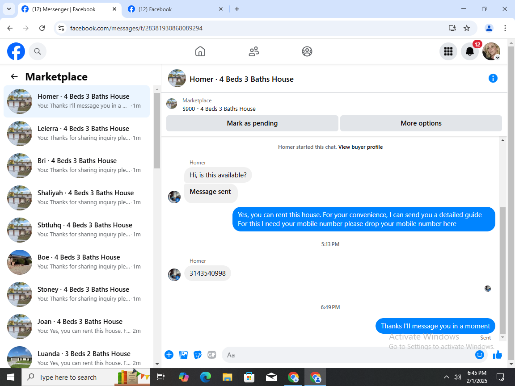515x386 pixels.
Task: Go to Facebook Home icon
Action: (x=200, y=51)
